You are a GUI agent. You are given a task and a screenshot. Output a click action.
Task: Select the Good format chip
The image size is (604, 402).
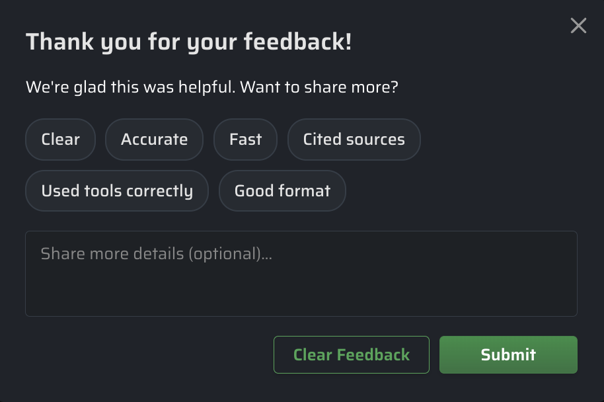pos(282,191)
